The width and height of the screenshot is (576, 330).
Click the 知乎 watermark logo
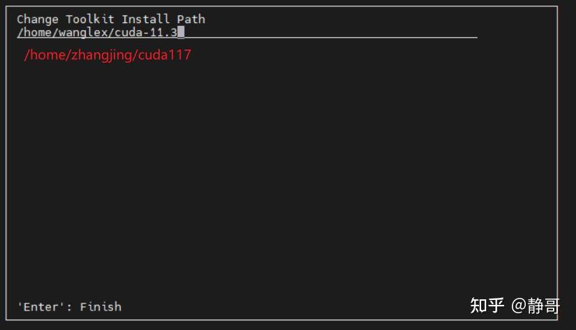(487, 305)
